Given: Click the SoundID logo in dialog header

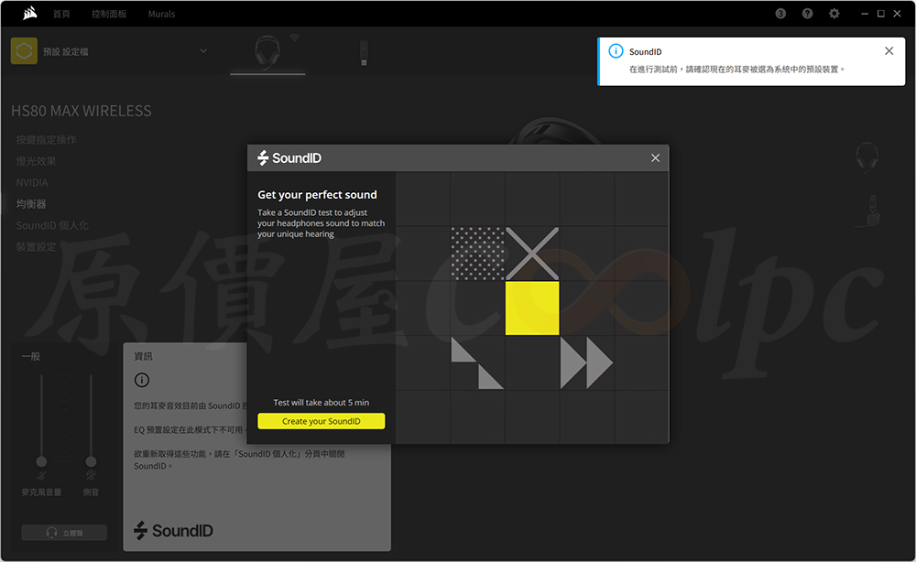Looking at the screenshot, I should pyautogui.click(x=289, y=158).
